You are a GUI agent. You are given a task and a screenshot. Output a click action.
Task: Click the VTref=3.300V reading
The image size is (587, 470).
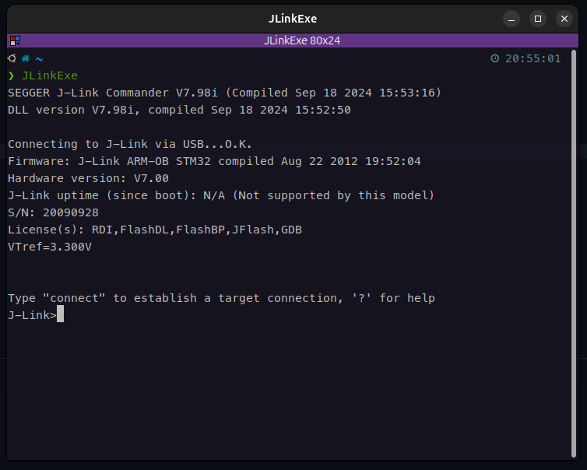click(x=50, y=247)
